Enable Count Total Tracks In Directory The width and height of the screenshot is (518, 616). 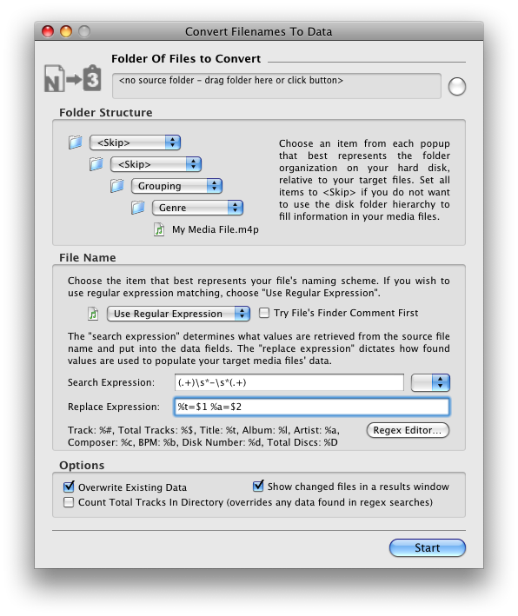69,502
